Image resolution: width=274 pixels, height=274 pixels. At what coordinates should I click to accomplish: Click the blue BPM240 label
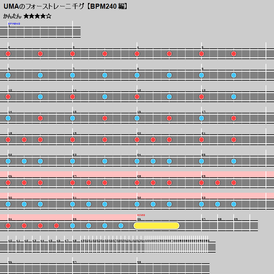(14, 24)
